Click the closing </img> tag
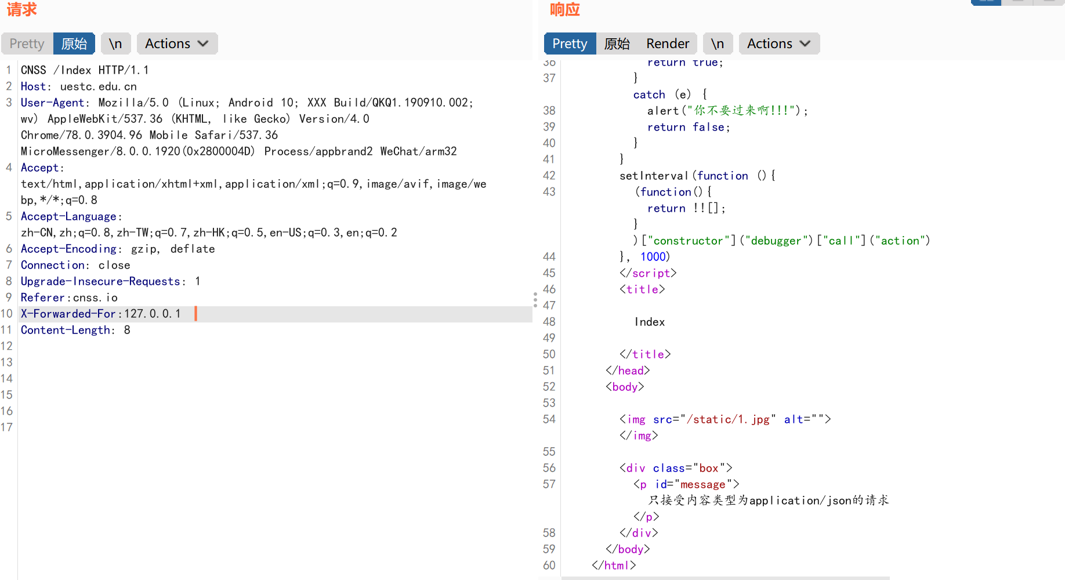This screenshot has width=1065, height=580. (x=639, y=436)
